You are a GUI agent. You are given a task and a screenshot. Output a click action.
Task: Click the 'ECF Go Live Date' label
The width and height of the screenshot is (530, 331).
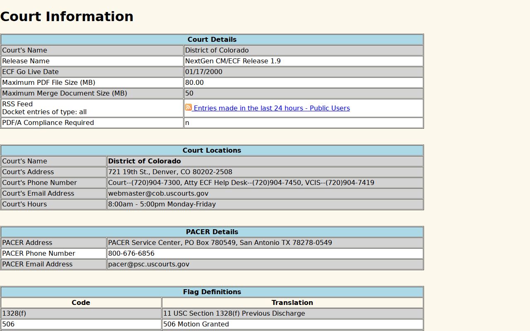tap(30, 72)
